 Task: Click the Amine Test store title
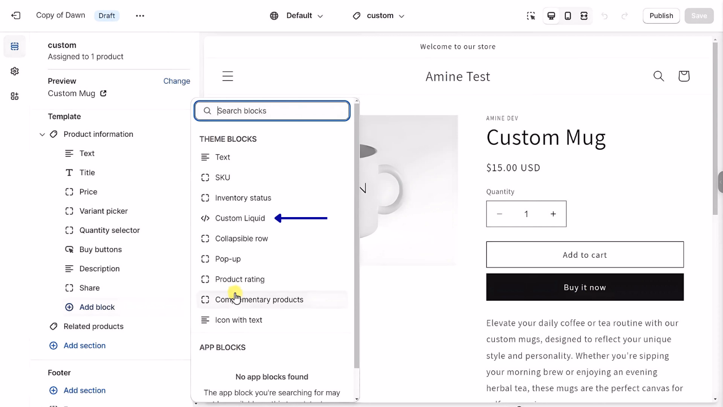(458, 76)
